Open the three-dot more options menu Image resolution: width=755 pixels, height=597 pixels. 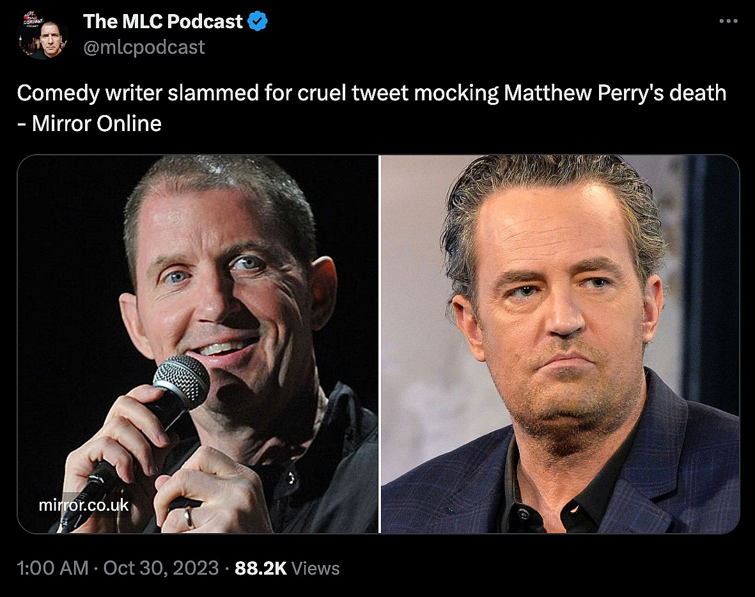coord(728,21)
